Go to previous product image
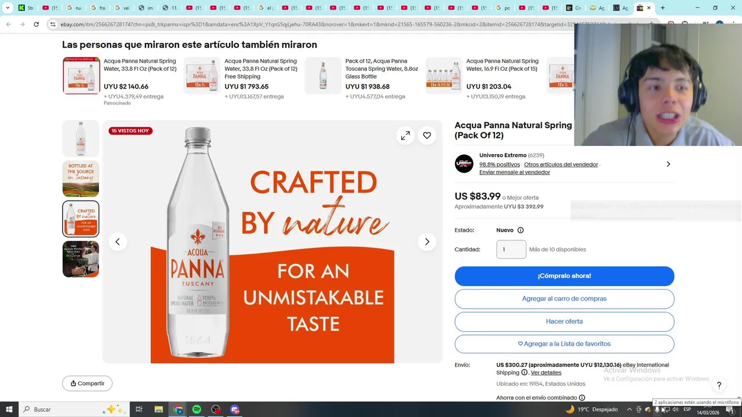The width and height of the screenshot is (742, 417). [118, 242]
